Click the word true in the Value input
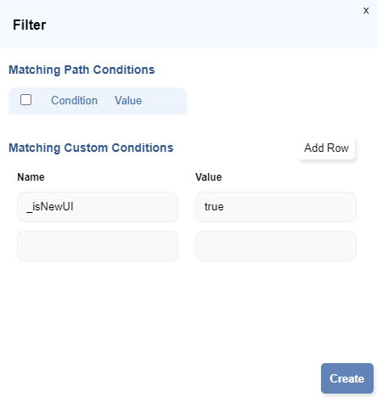The image size is (377, 397). (214, 207)
